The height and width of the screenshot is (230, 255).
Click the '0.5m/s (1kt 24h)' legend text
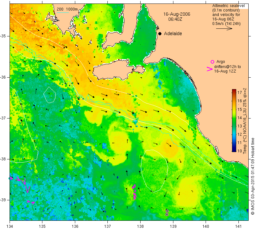[x=226, y=23]
